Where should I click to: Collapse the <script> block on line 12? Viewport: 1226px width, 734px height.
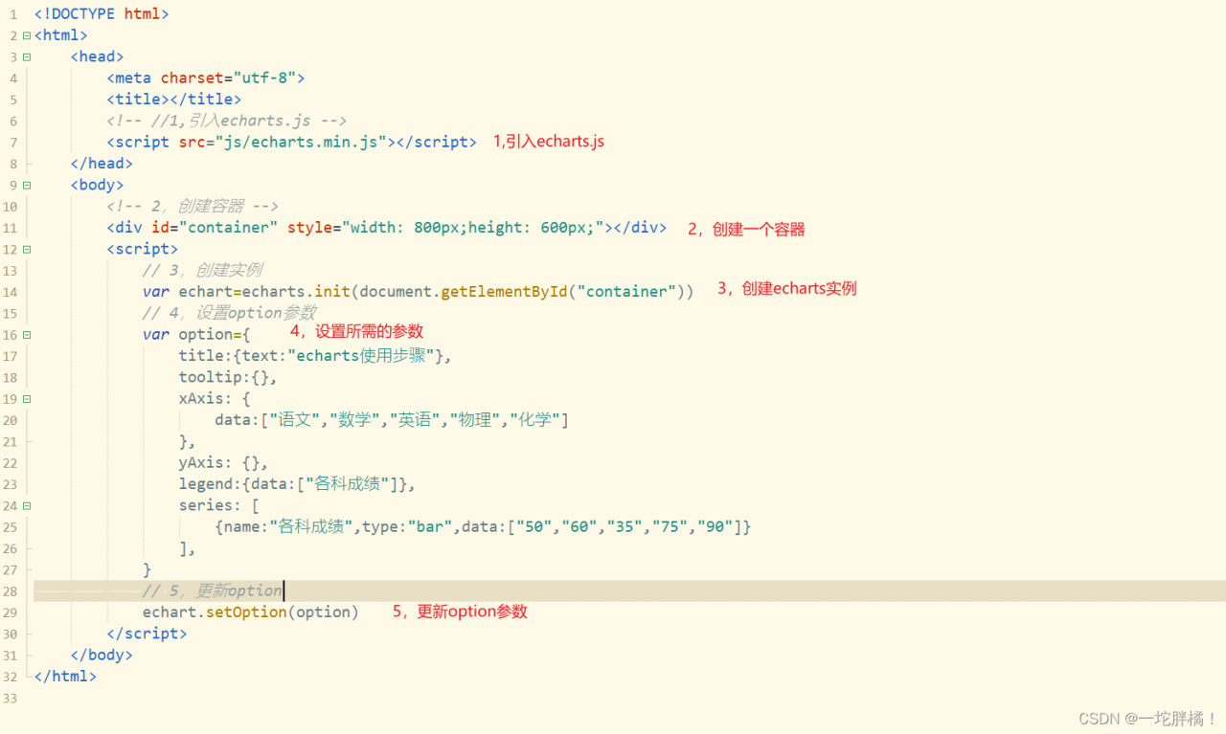click(x=28, y=249)
